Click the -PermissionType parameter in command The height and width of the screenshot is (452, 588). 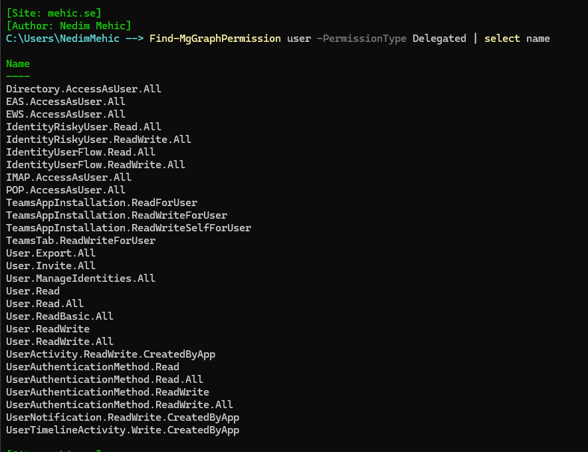(361, 39)
